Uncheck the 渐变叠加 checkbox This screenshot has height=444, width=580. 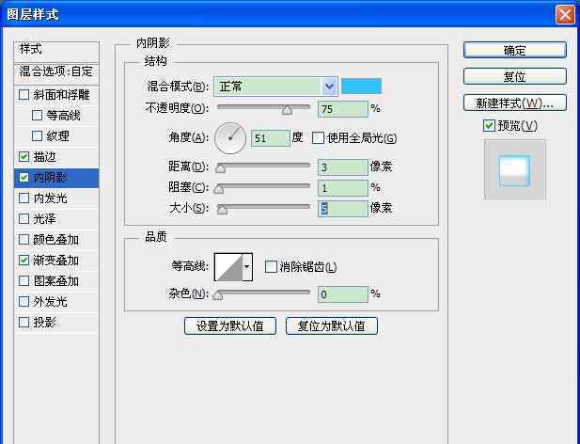tap(24, 261)
